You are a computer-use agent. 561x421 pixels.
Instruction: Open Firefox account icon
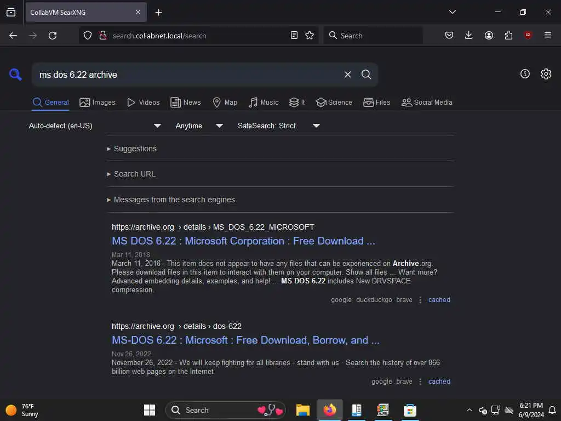coord(489,35)
